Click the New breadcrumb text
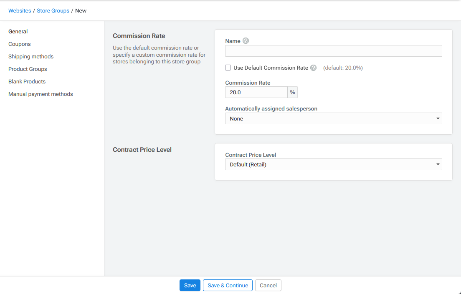Screen dimensions: 461x294 (x=81, y=11)
